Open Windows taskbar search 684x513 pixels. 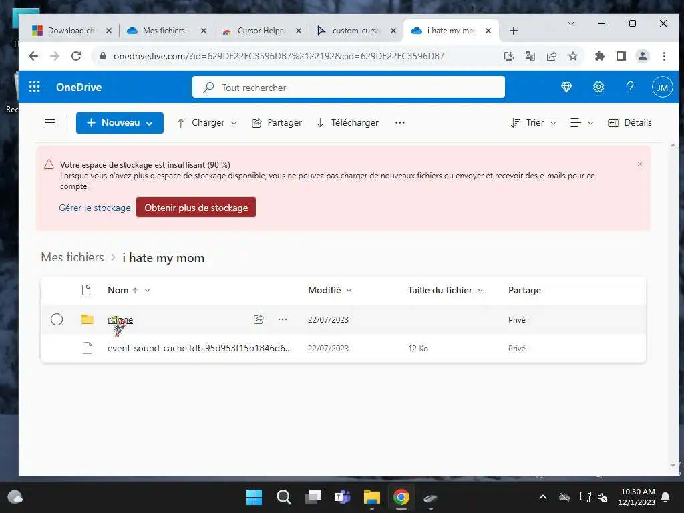[283, 497]
